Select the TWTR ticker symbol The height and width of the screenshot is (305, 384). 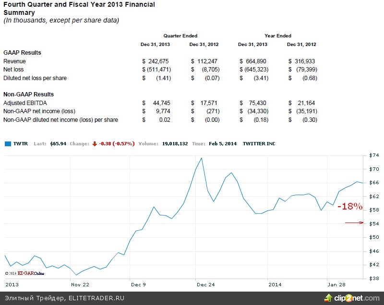21,144
